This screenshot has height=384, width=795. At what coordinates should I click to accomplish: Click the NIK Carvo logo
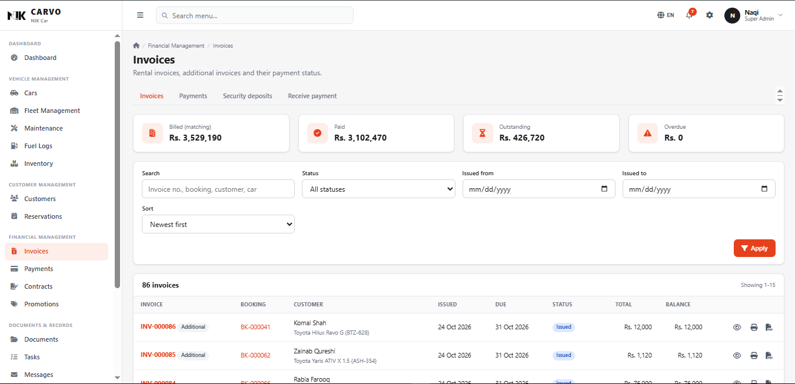click(x=34, y=15)
